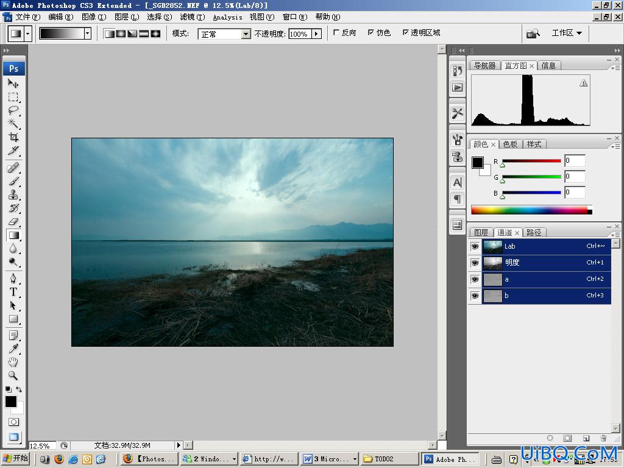The height and width of the screenshot is (468, 624).
Task: Open the 不透明度 slider arrow
Action: [x=317, y=34]
